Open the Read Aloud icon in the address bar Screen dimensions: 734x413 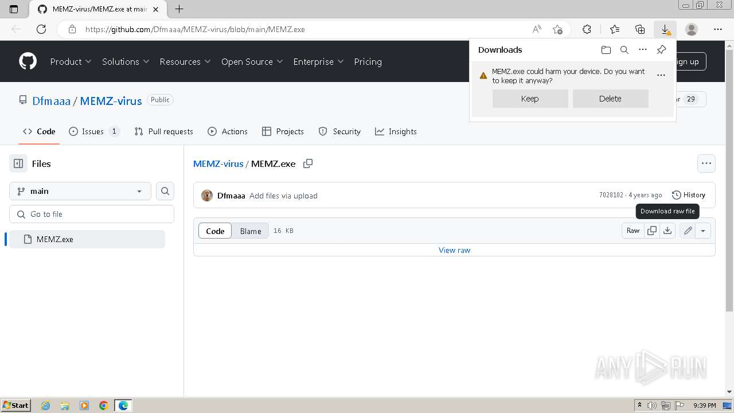tap(537, 29)
